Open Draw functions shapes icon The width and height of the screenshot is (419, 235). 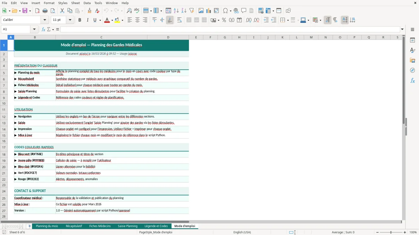click(288, 11)
